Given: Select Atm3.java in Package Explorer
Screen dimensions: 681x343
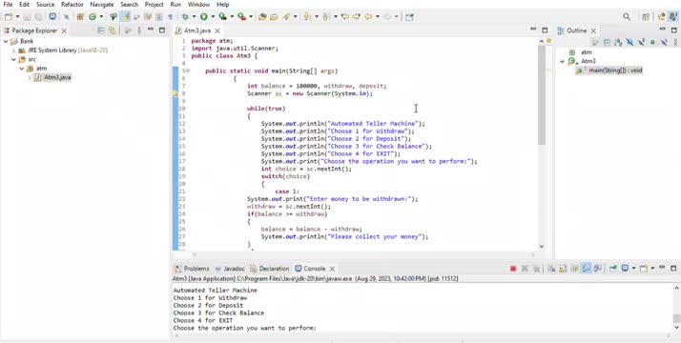Looking at the screenshot, I should (57, 77).
